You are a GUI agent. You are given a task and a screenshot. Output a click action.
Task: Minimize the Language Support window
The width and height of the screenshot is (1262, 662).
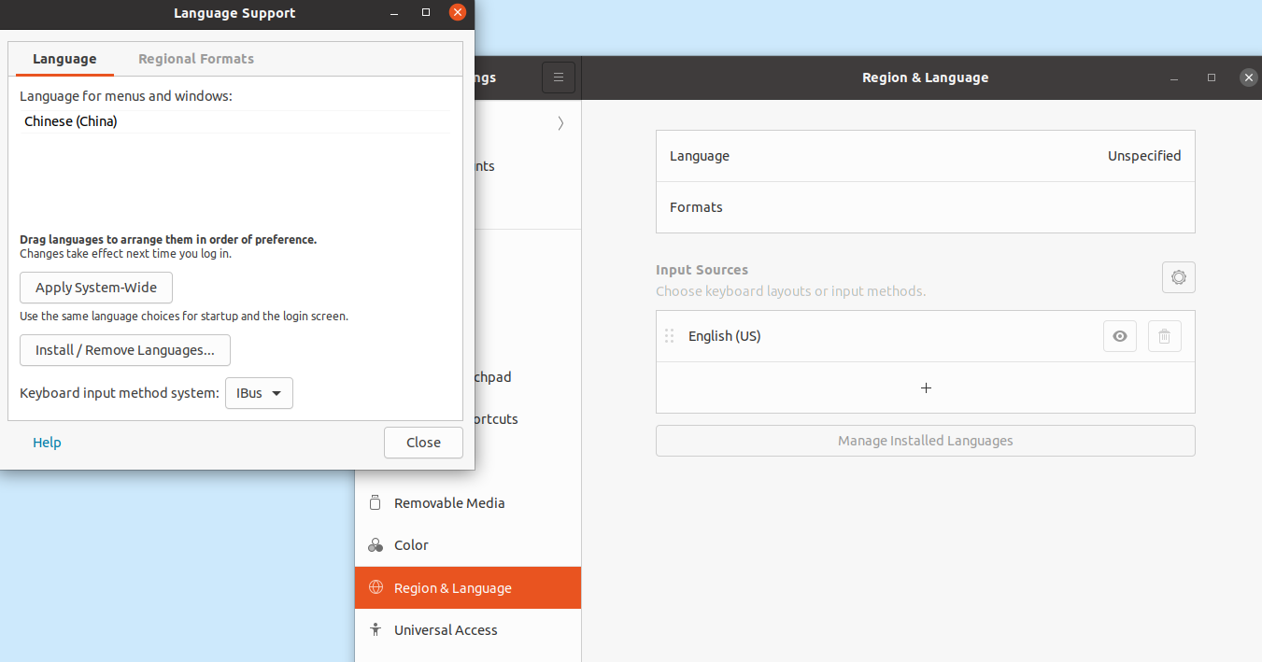click(392, 13)
